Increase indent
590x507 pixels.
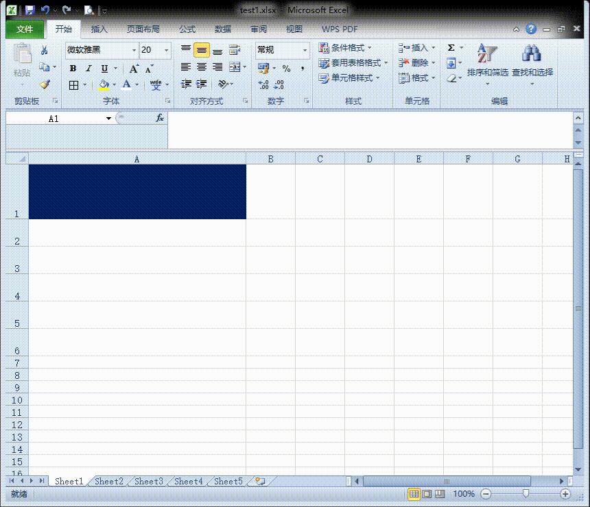[202, 84]
